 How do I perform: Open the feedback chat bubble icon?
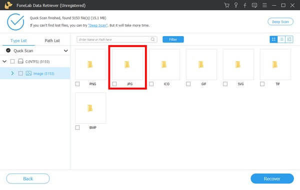point(254,5)
